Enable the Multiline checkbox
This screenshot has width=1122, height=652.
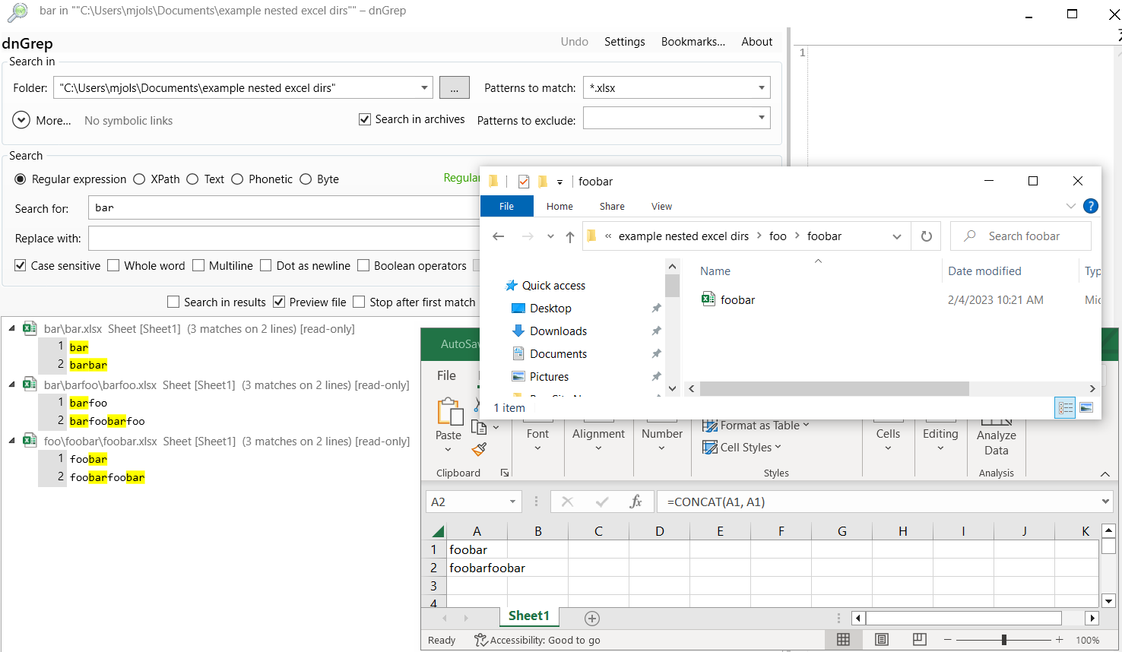pyautogui.click(x=198, y=265)
